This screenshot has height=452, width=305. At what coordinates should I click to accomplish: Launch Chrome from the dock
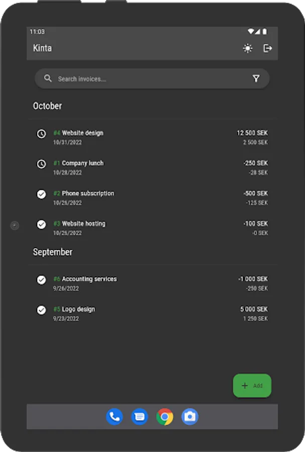tap(165, 416)
